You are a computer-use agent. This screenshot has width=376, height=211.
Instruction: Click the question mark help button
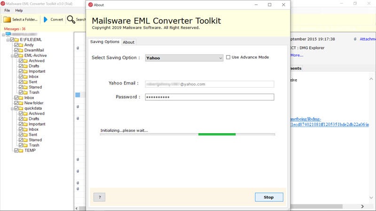coord(99,197)
